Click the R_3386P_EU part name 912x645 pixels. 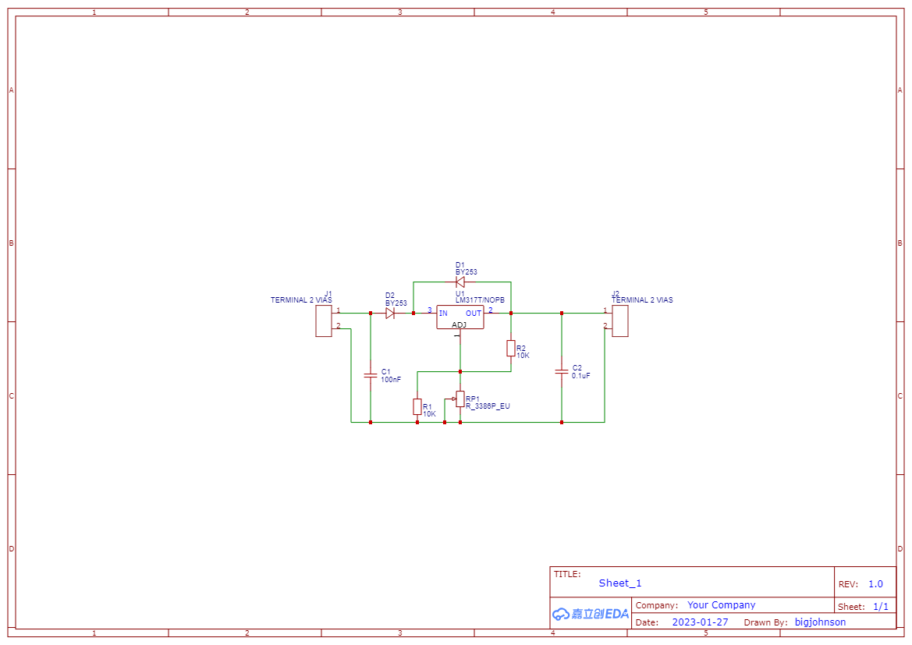click(488, 406)
